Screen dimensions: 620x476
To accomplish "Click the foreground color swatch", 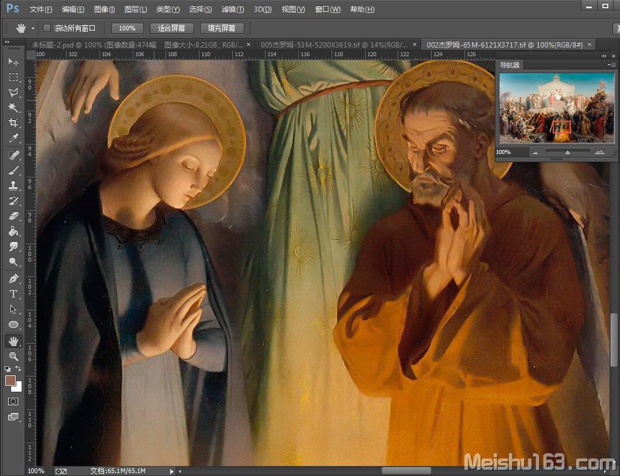I will coord(10,381).
